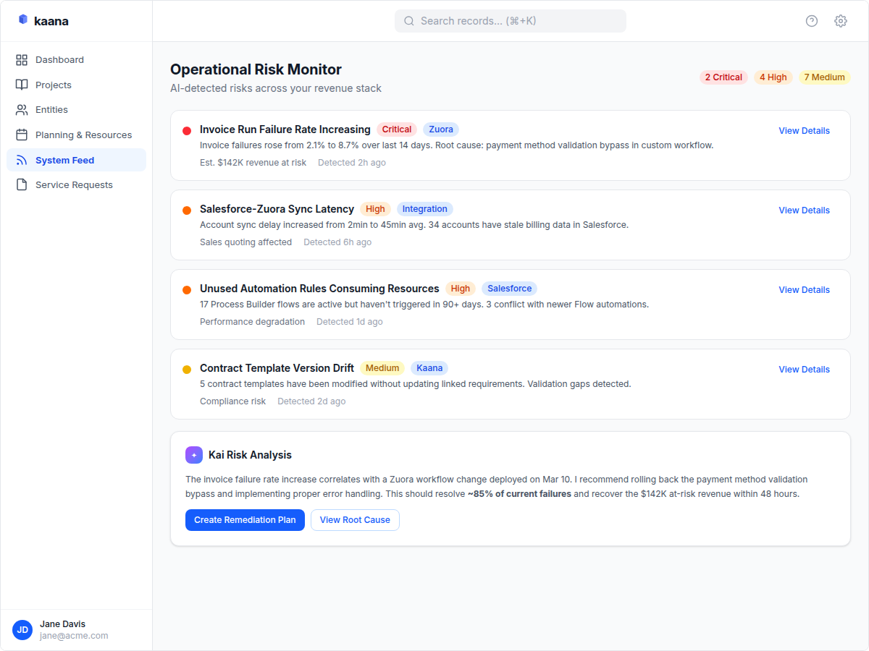
Task: Click the Dashboard grid icon
Action: [22, 60]
